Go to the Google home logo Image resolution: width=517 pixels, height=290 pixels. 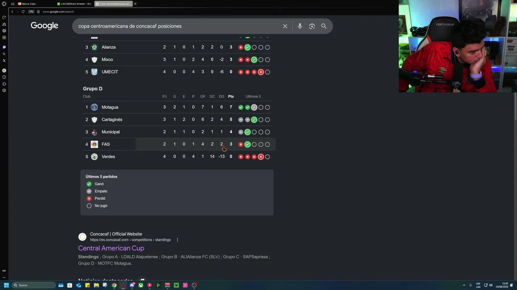(x=44, y=26)
